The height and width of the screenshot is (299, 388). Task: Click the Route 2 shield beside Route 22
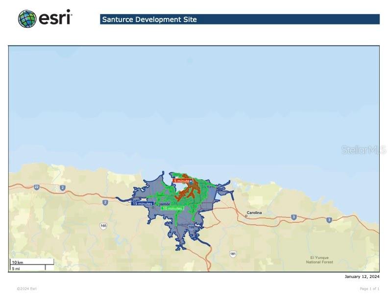pos(63,188)
